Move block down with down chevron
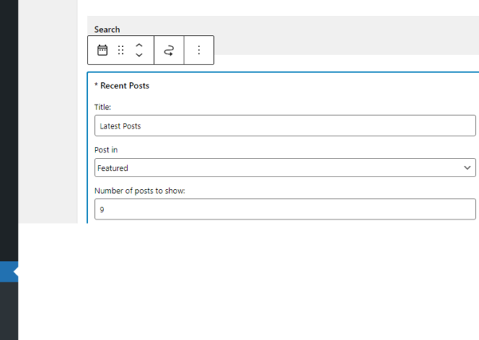 [139, 55]
